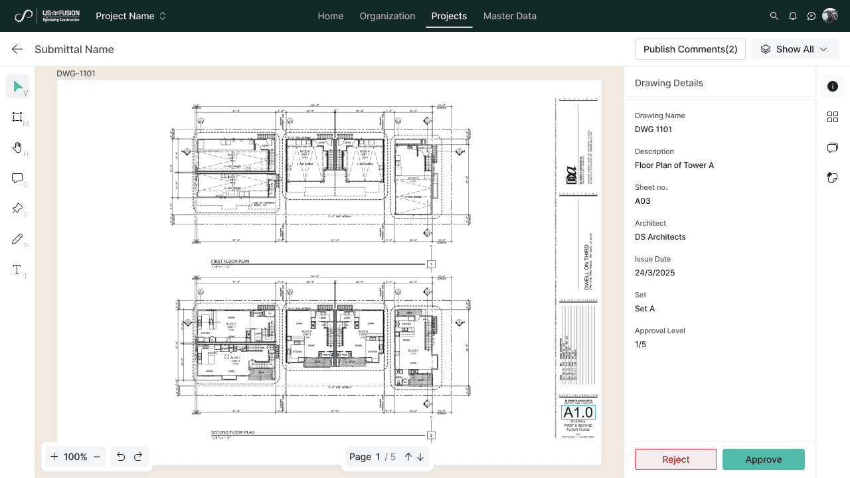The image size is (850, 478).
Task: Undo the last action
Action: tap(121, 457)
